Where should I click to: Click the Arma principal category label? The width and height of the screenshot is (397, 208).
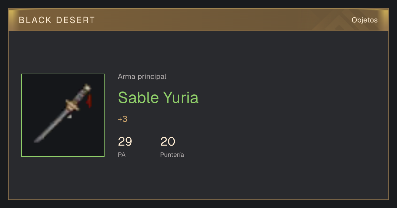(x=142, y=77)
